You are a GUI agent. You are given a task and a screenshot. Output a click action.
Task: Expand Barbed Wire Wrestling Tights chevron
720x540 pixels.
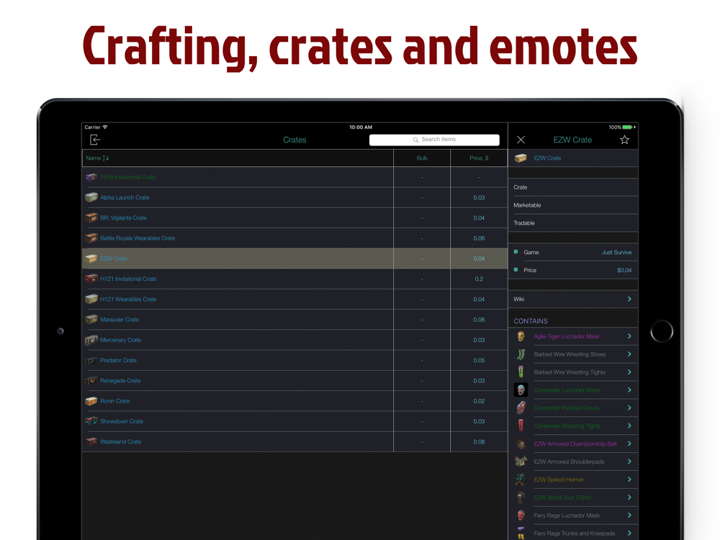[629, 372]
